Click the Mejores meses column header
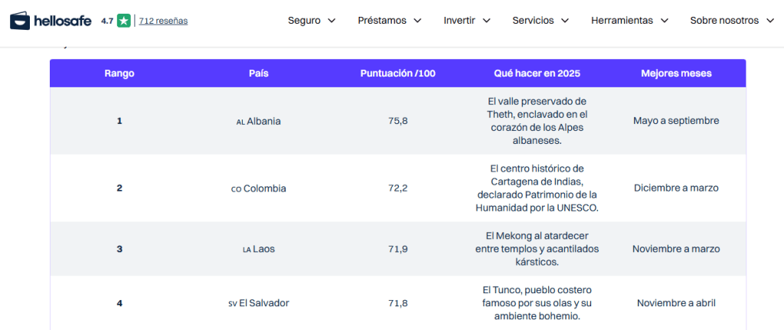Screen dimensions: 784x330 click(676, 74)
